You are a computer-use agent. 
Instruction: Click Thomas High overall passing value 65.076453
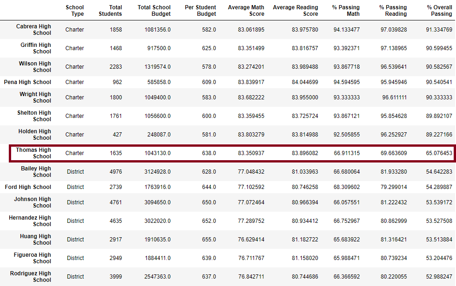439,153
